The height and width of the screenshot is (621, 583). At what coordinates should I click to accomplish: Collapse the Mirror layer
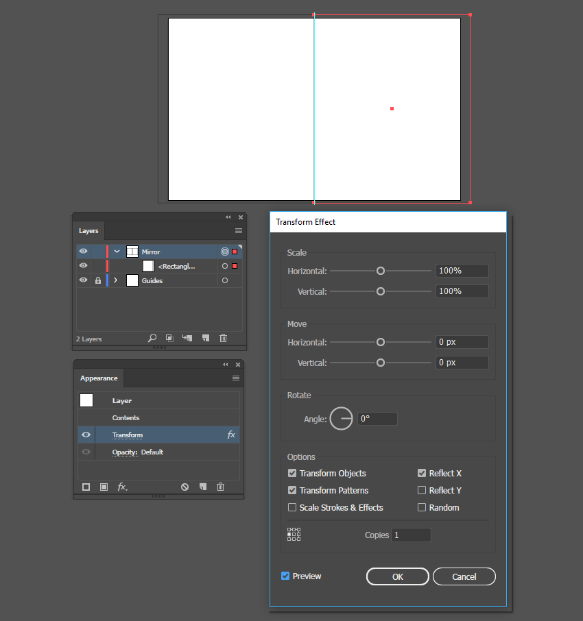click(x=115, y=251)
